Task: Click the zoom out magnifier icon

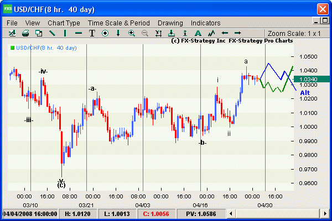Action: click(145, 33)
